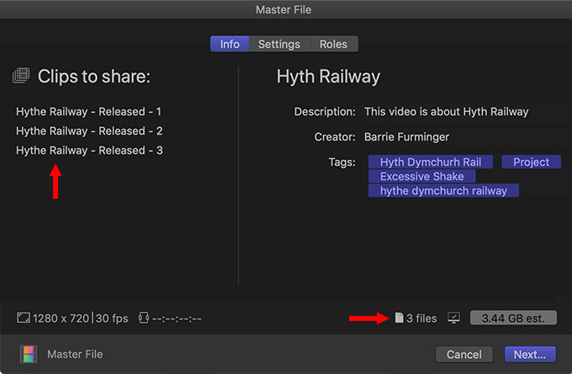Select clip Hythe Railway - Released - 2
The height and width of the screenshot is (374, 572).
tap(89, 131)
